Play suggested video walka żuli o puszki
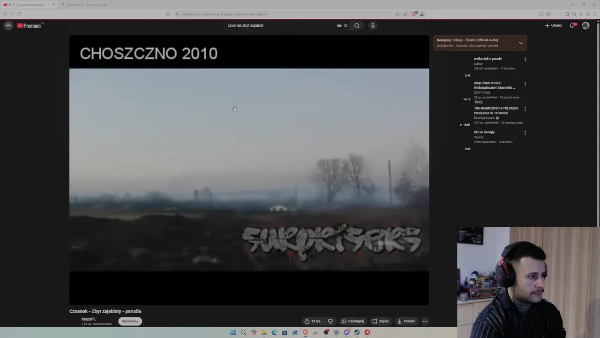Image resolution: width=600 pixels, height=338 pixels. coord(487,59)
